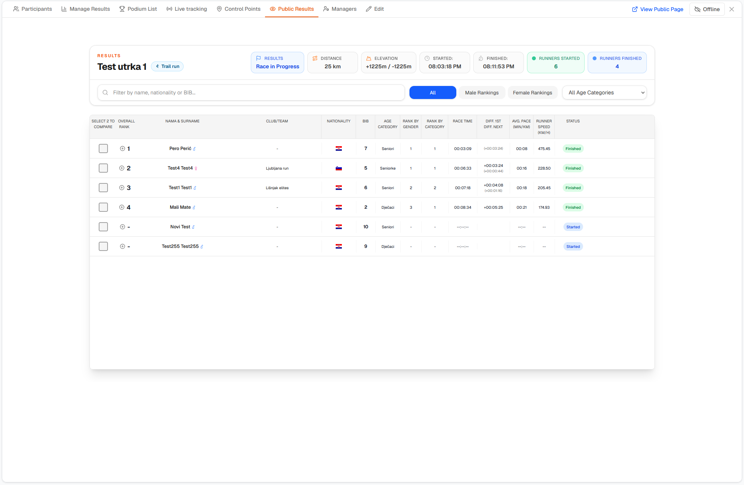The image size is (744, 485).
Task: Show Male Rankings only
Action: click(482, 92)
